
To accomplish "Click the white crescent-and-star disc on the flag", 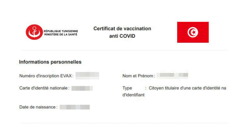I will tap(193, 32).
